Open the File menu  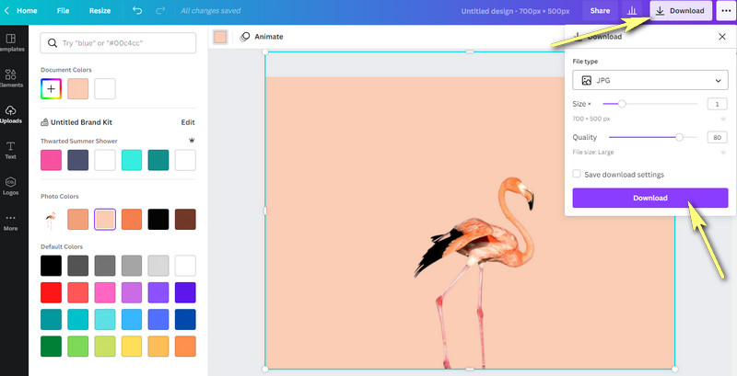pos(63,10)
